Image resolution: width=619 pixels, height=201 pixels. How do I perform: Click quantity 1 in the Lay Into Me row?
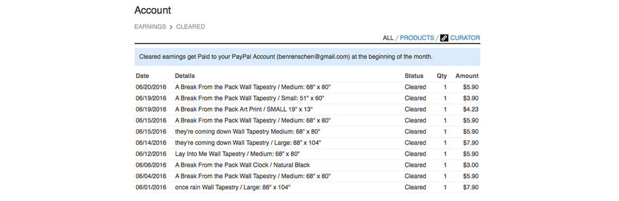click(445, 154)
